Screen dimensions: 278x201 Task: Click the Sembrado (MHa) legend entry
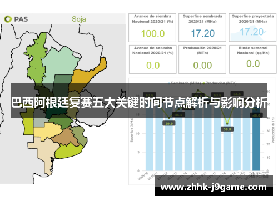coord(184,83)
